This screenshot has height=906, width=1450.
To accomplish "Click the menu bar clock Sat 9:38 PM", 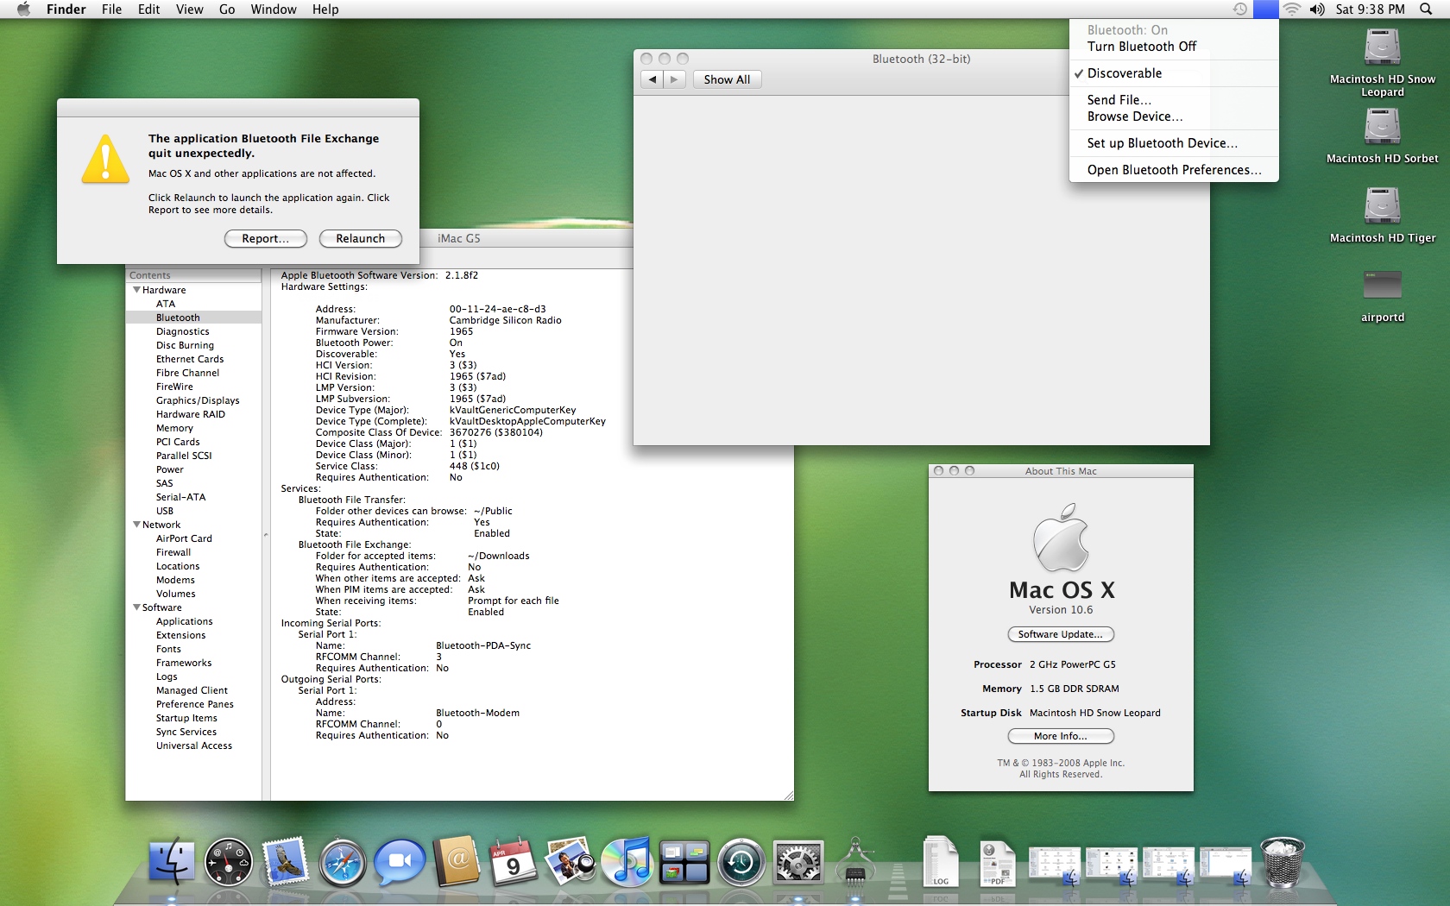I will click(x=1370, y=9).
